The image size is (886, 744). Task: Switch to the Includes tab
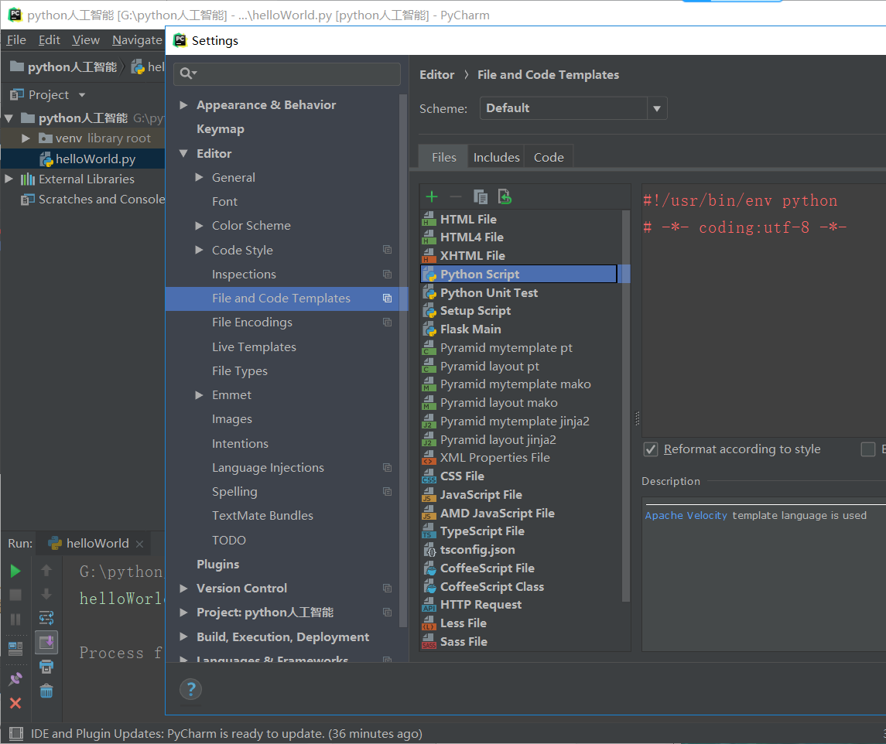pos(495,156)
